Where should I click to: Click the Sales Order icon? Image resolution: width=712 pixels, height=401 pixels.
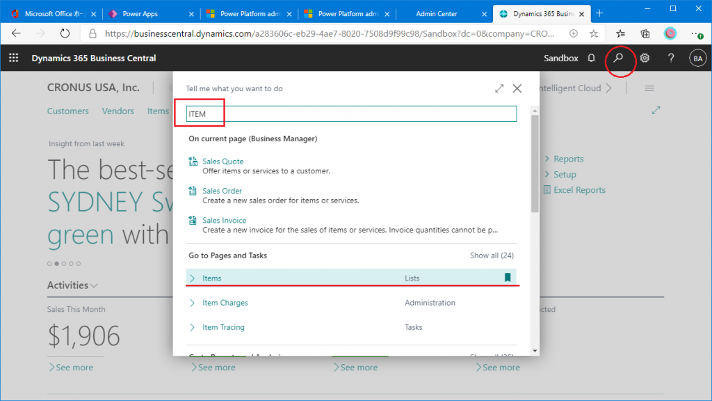pos(193,191)
